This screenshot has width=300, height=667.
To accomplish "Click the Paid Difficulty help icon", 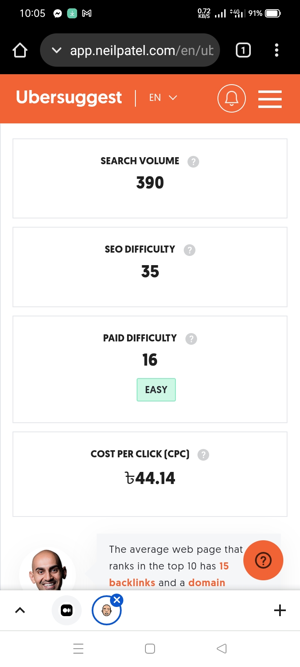I will pyautogui.click(x=191, y=339).
